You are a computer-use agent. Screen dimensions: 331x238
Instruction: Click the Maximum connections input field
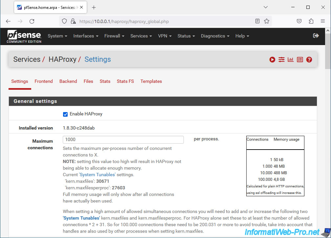(x=123, y=139)
